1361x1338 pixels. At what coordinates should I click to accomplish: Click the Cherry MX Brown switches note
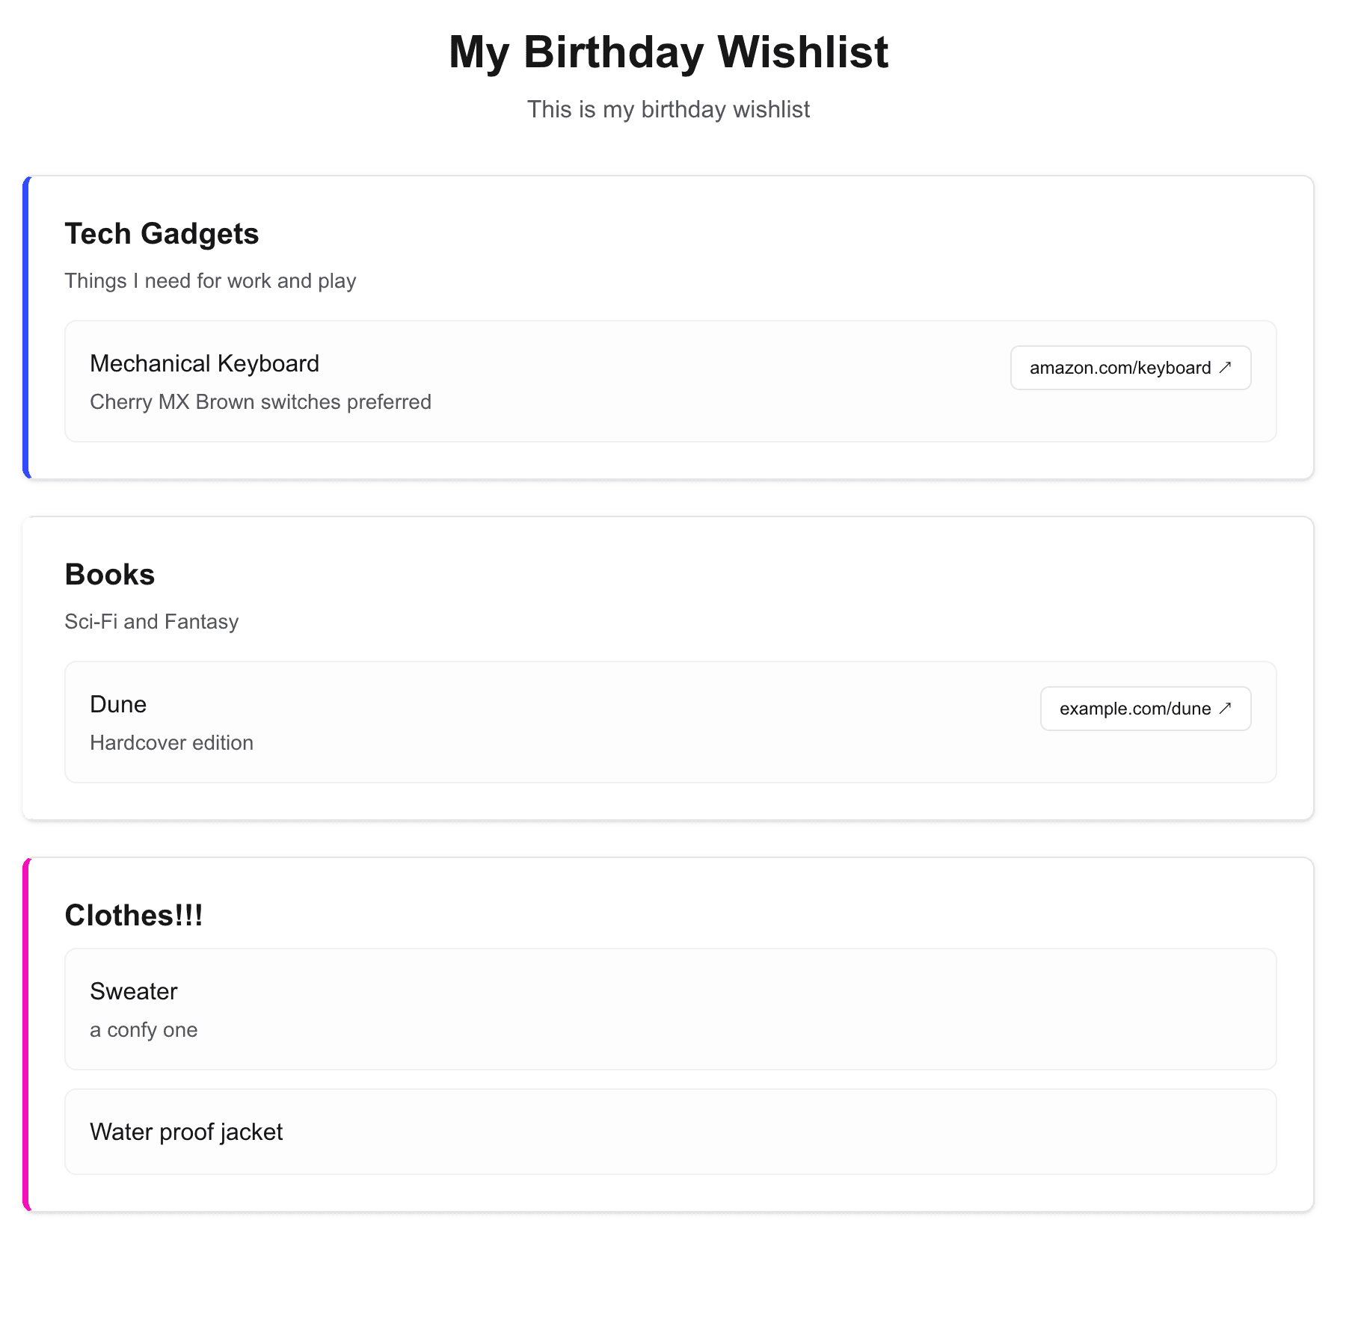pos(260,402)
